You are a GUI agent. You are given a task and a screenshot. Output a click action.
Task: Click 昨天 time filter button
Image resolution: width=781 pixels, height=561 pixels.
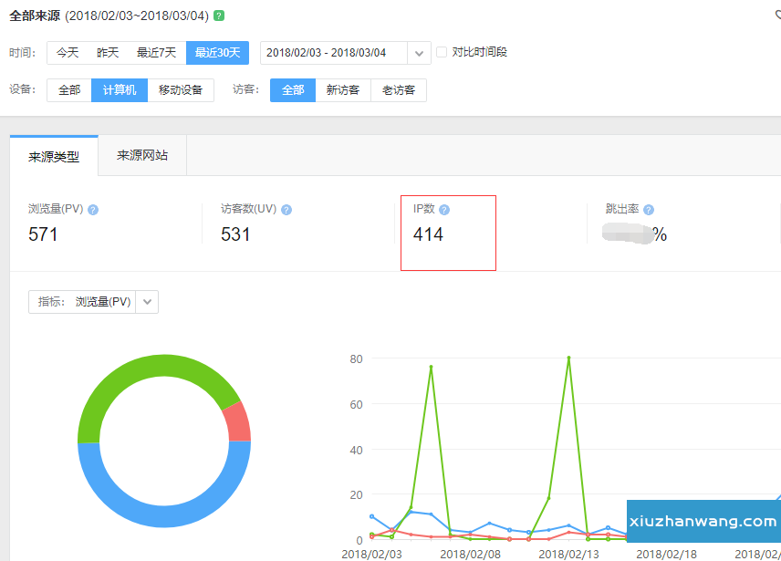pyautogui.click(x=108, y=53)
